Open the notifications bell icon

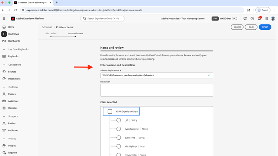click(x=259, y=19)
